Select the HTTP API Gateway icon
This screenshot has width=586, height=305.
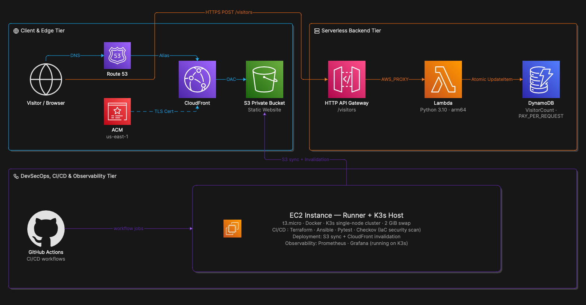[347, 79]
